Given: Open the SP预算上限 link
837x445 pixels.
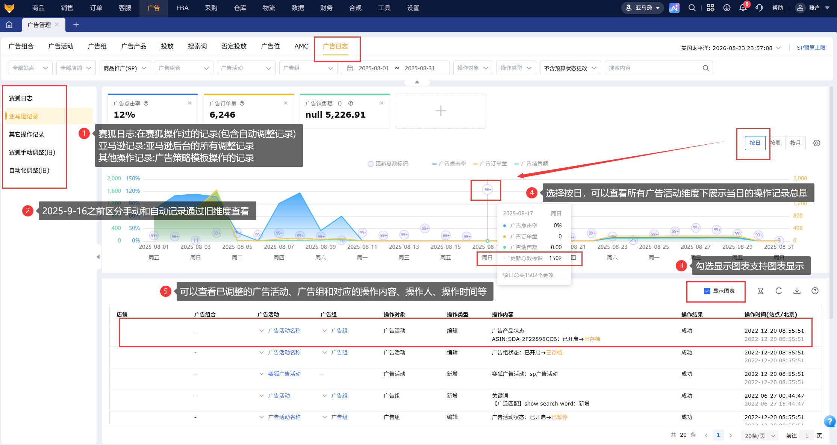Looking at the screenshot, I should point(811,48).
